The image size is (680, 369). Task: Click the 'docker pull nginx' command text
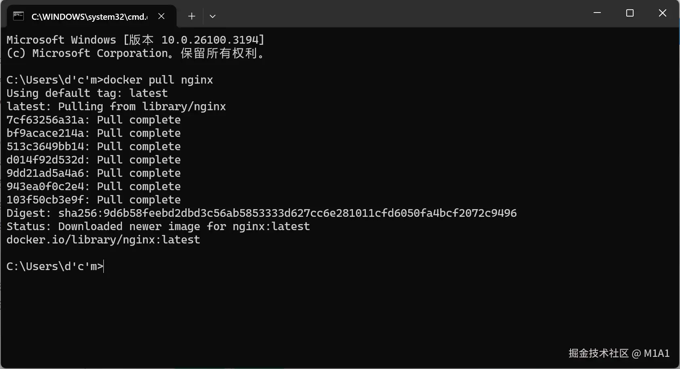[x=158, y=80]
